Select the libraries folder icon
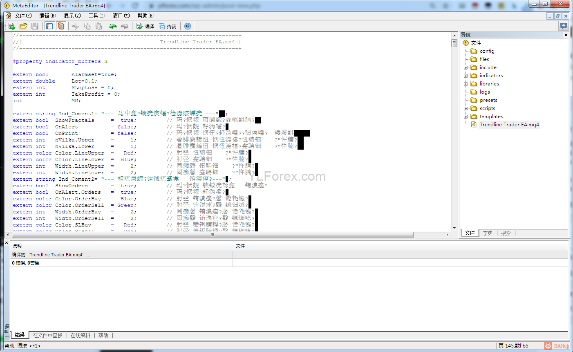The image size is (573, 352). pyautogui.click(x=474, y=84)
